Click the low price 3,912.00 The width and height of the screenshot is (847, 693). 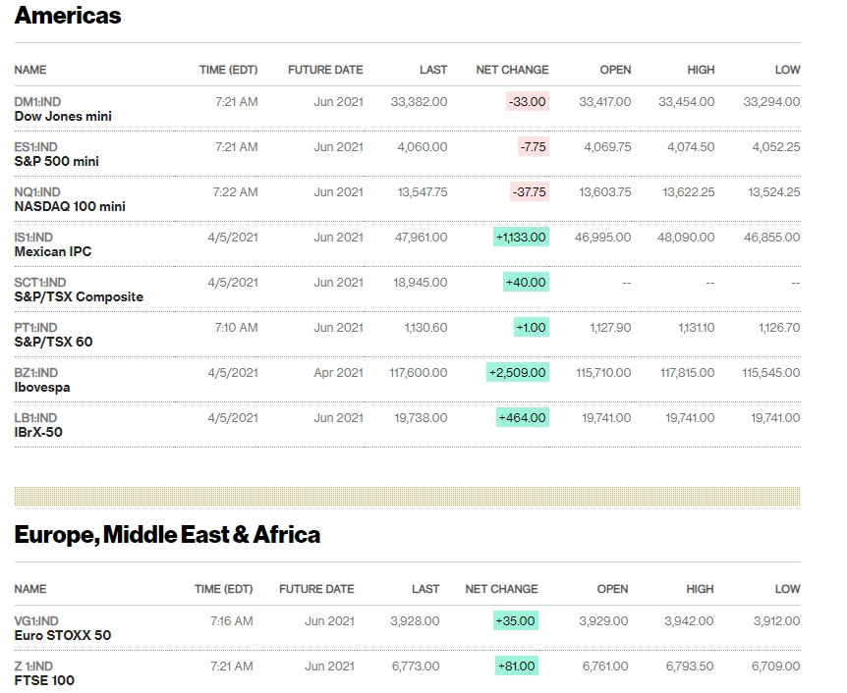(x=777, y=621)
